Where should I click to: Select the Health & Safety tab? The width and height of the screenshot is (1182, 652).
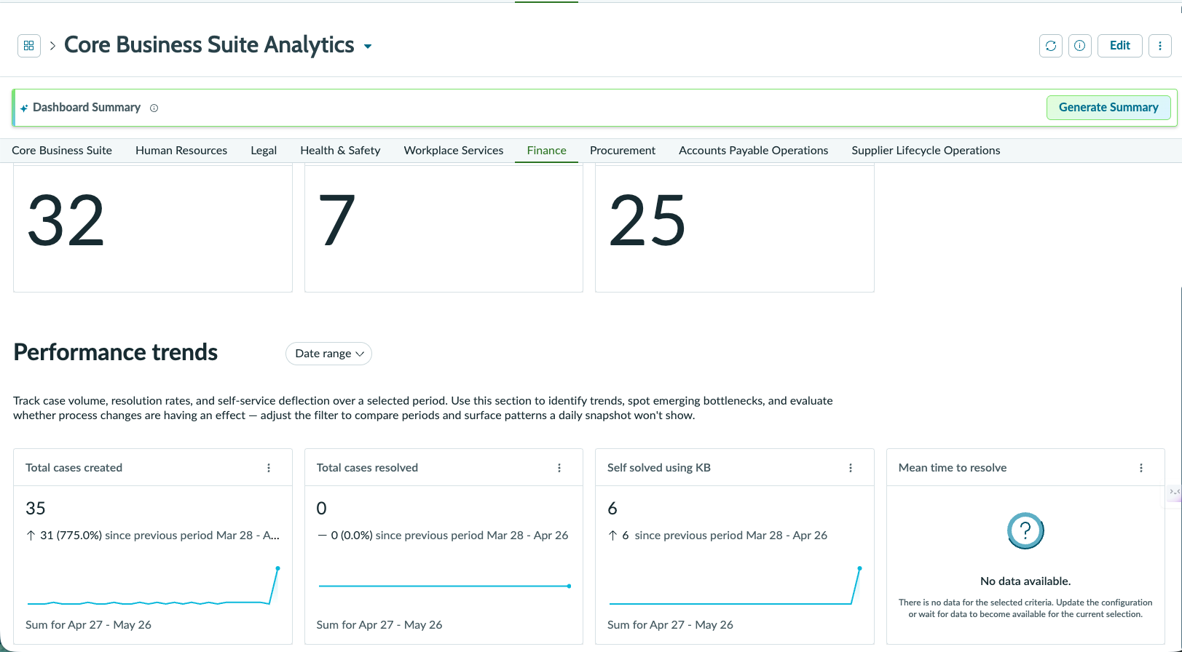pyautogui.click(x=340, y=151)
